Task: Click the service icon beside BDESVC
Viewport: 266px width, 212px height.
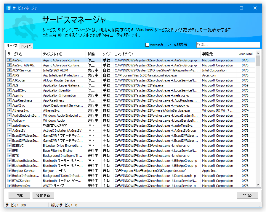Action: 9,146
